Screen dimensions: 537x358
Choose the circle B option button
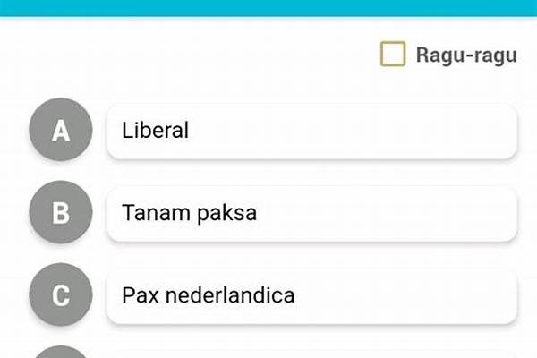pos(61,213)
